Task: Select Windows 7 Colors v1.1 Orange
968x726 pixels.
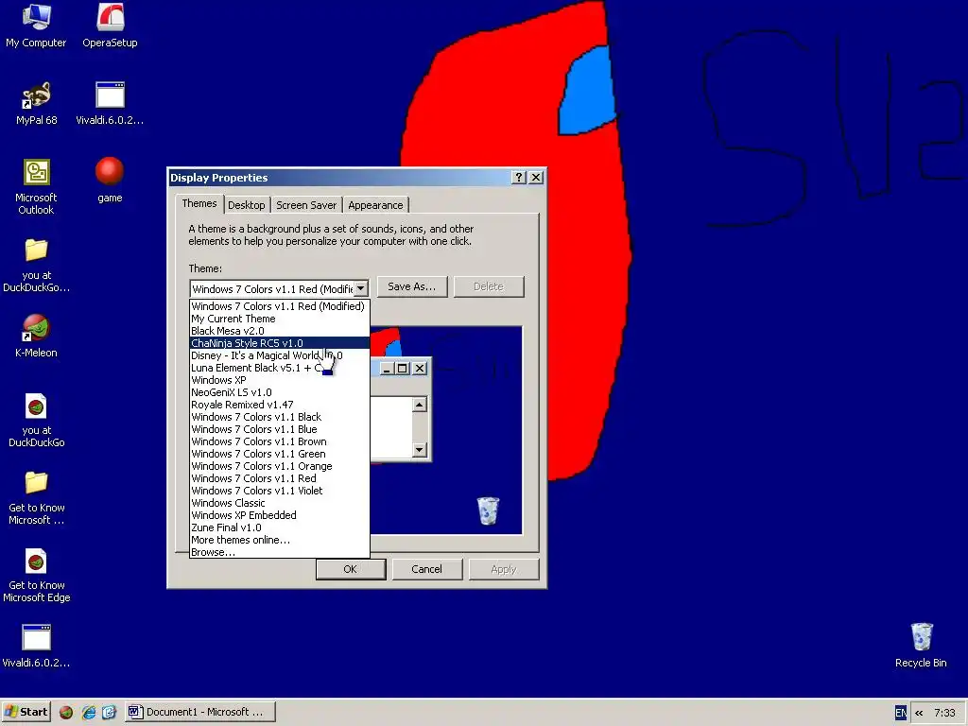Action: pyautogui.click(x=280, y=466)
